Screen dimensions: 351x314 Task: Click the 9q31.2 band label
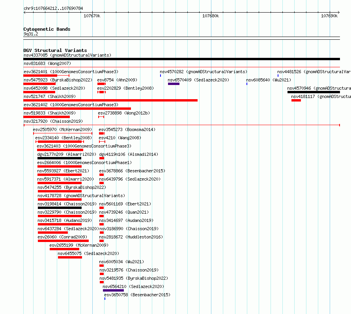tap(31, 34)
